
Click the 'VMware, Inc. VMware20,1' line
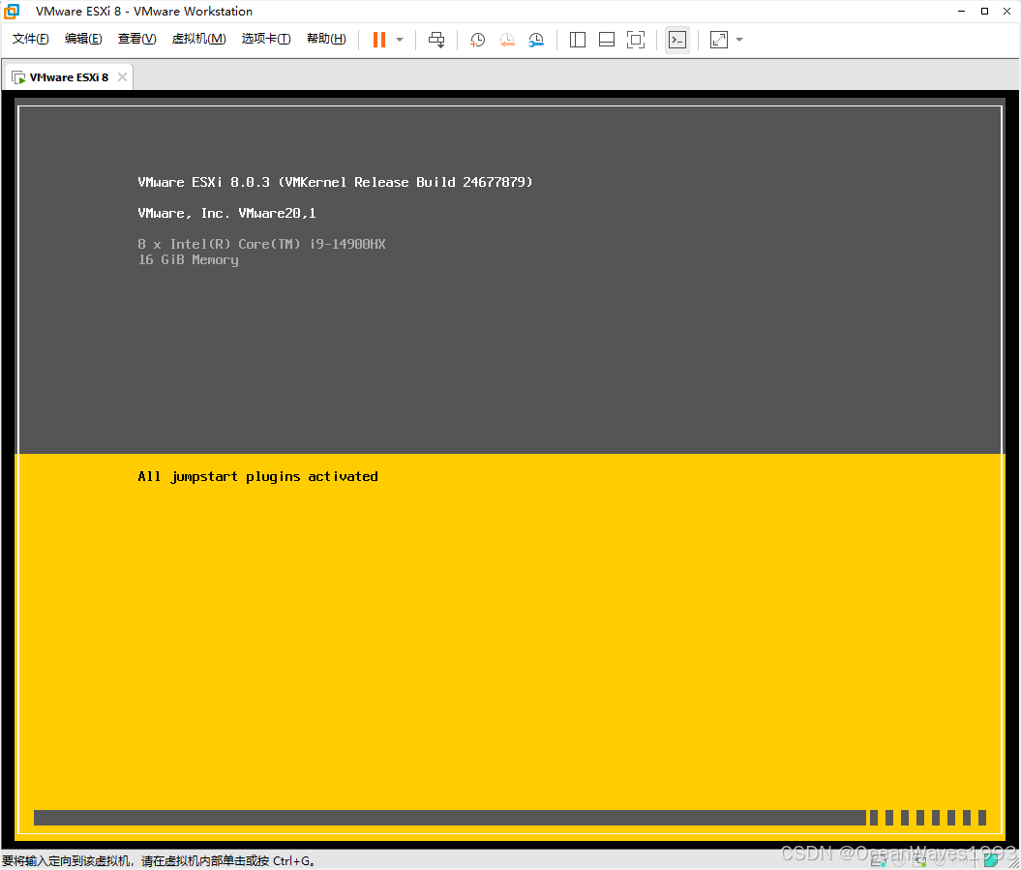click(x=226, y=214)
